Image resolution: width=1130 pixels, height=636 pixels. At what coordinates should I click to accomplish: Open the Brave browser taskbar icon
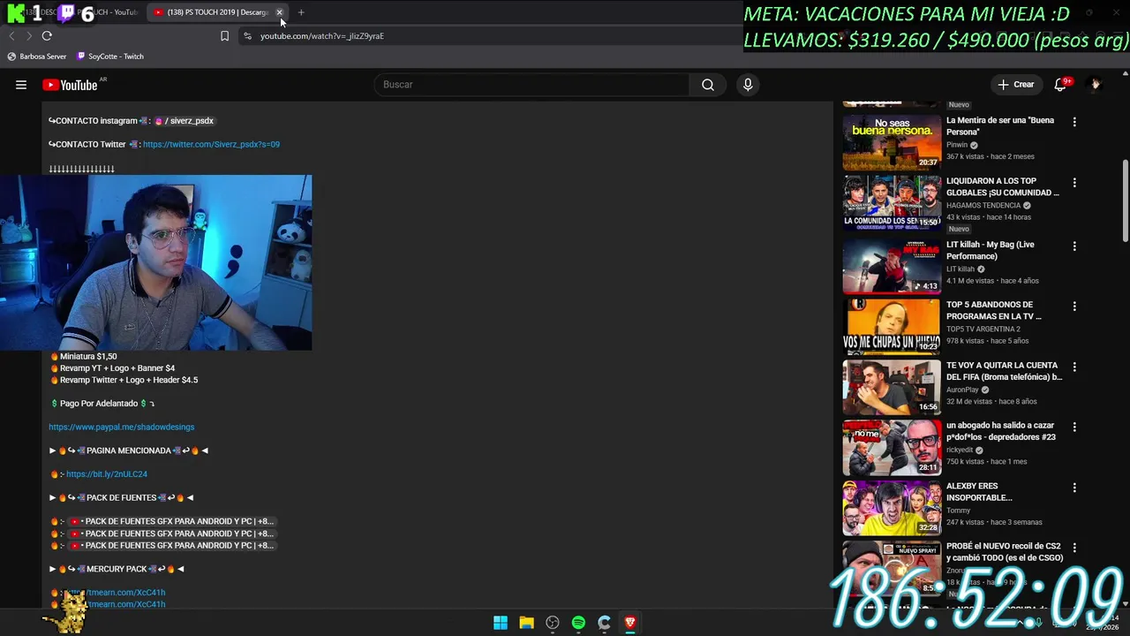coord(630,623)
